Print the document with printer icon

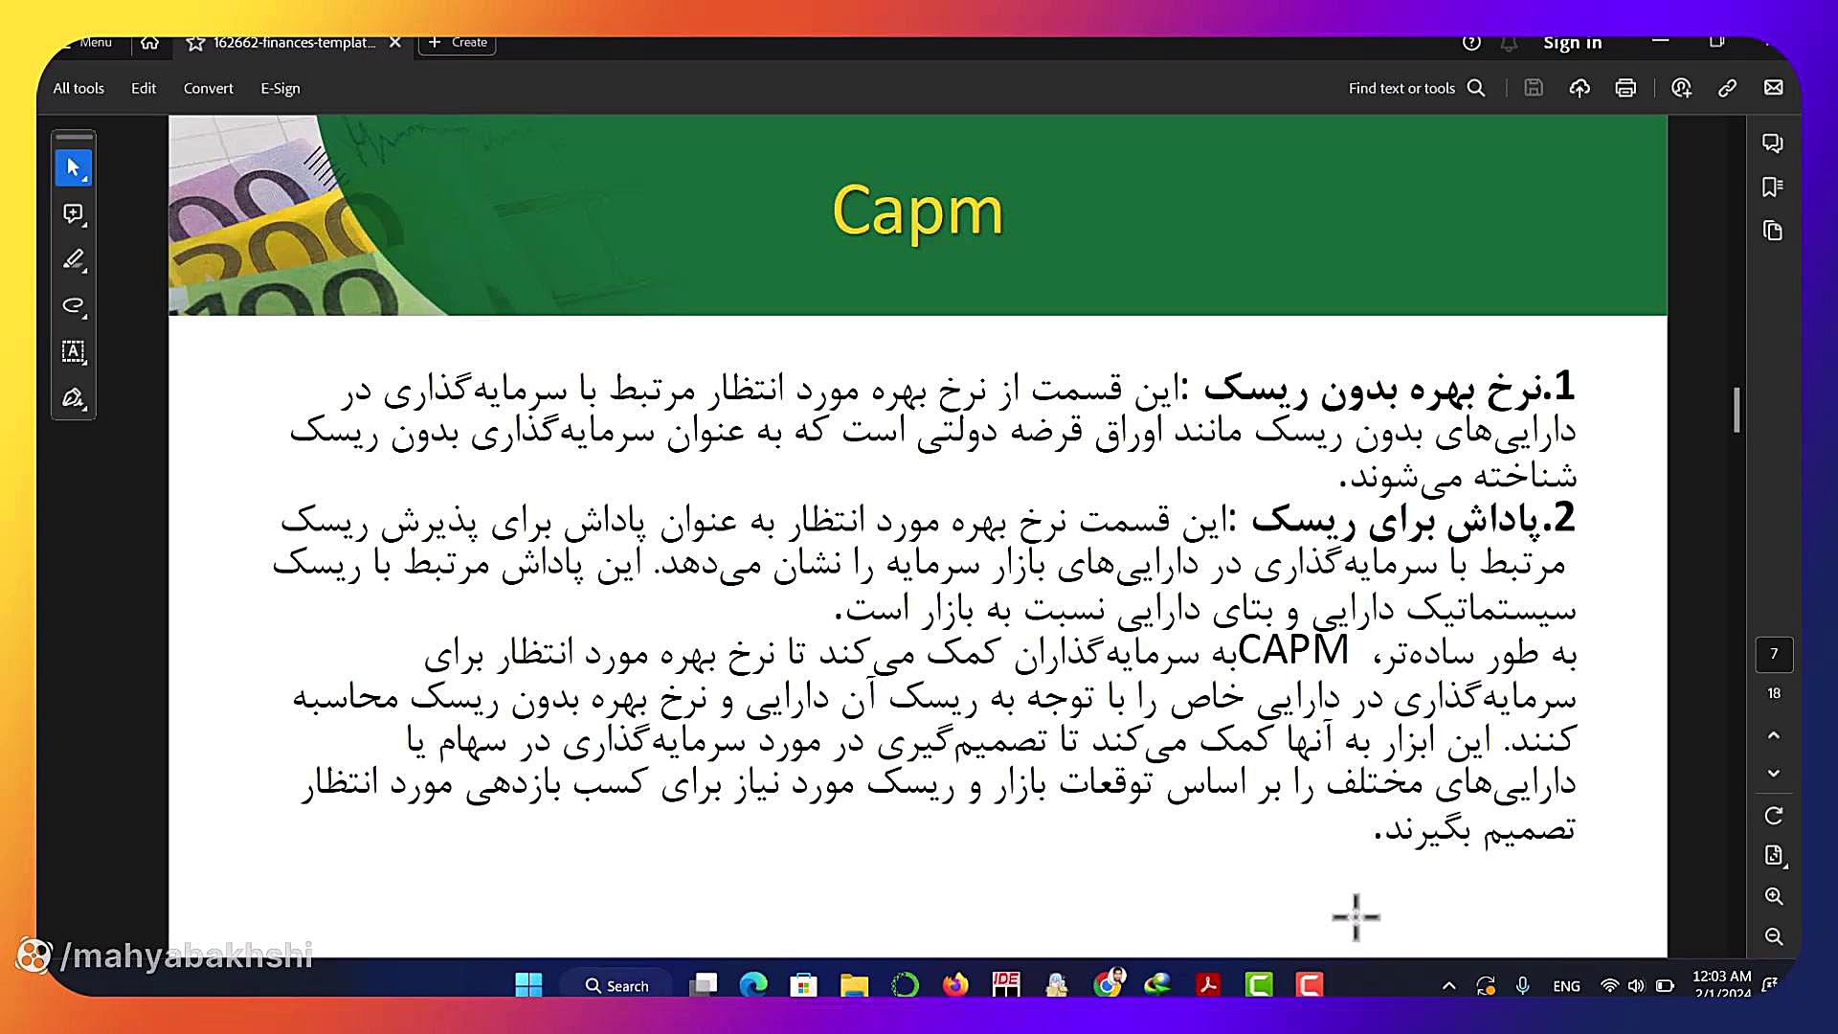(x=1625, y=88)
